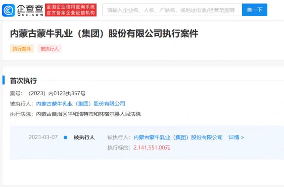Click the Qcc 企查查 logo icon

[8, 10]
